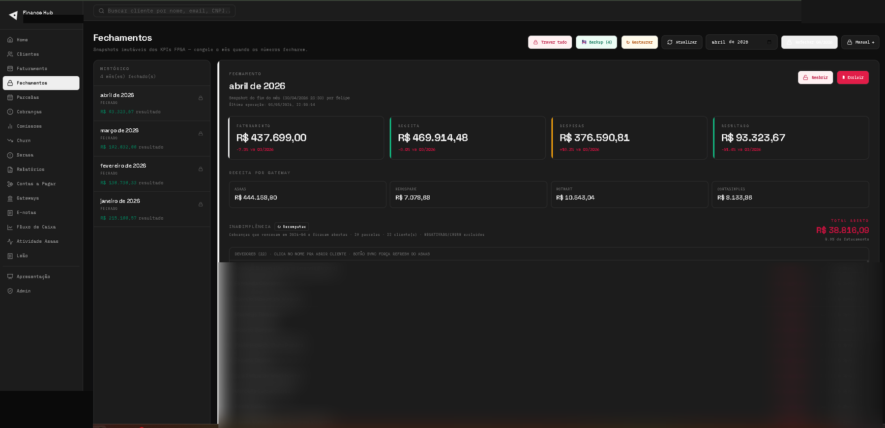The width and height of the screenshot is (885, 428).
Task: Select janeiro de 2026 in the history list
Action: (x=152, y=209)
